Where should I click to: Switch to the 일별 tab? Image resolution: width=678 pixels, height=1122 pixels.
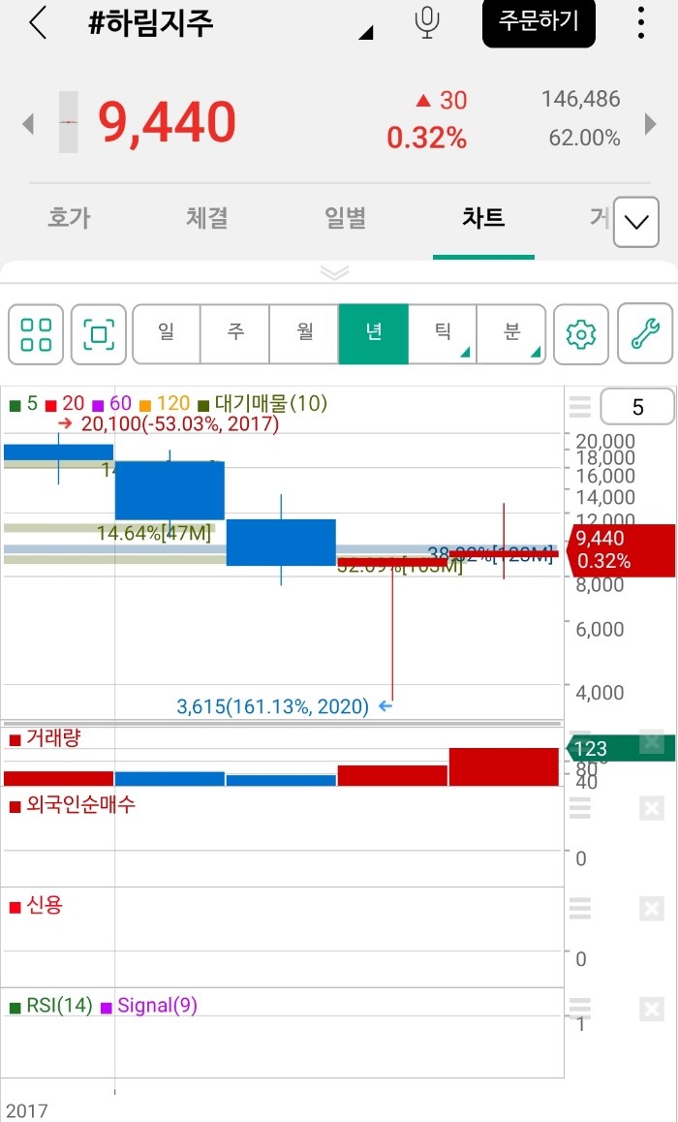click(x=346, y=218)
